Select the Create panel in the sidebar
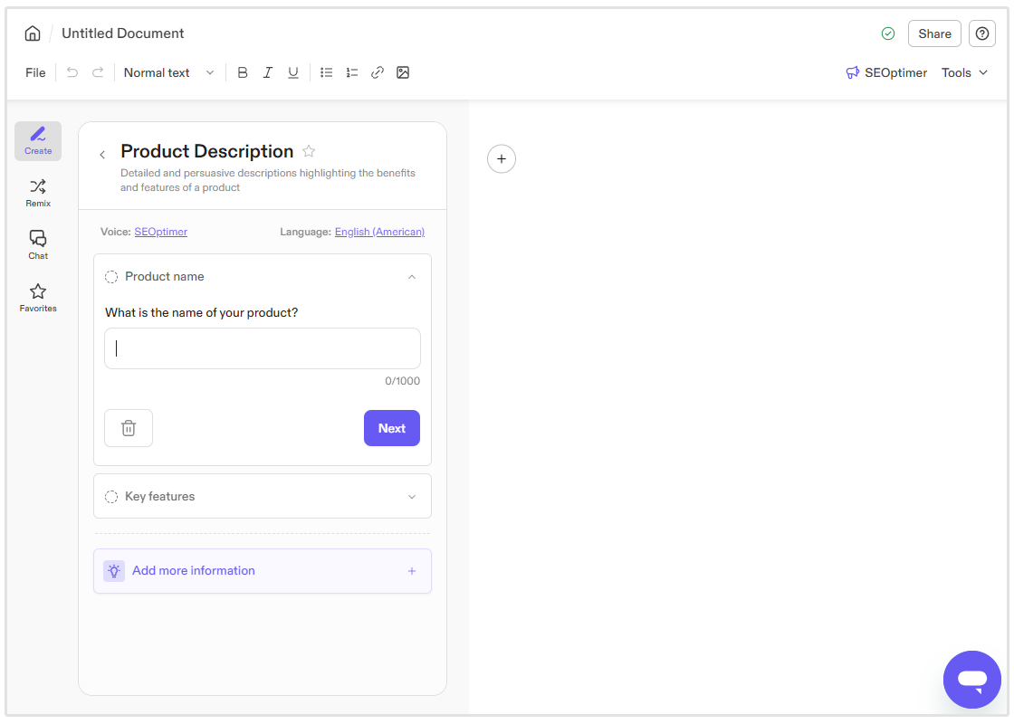 click(37, 141)
